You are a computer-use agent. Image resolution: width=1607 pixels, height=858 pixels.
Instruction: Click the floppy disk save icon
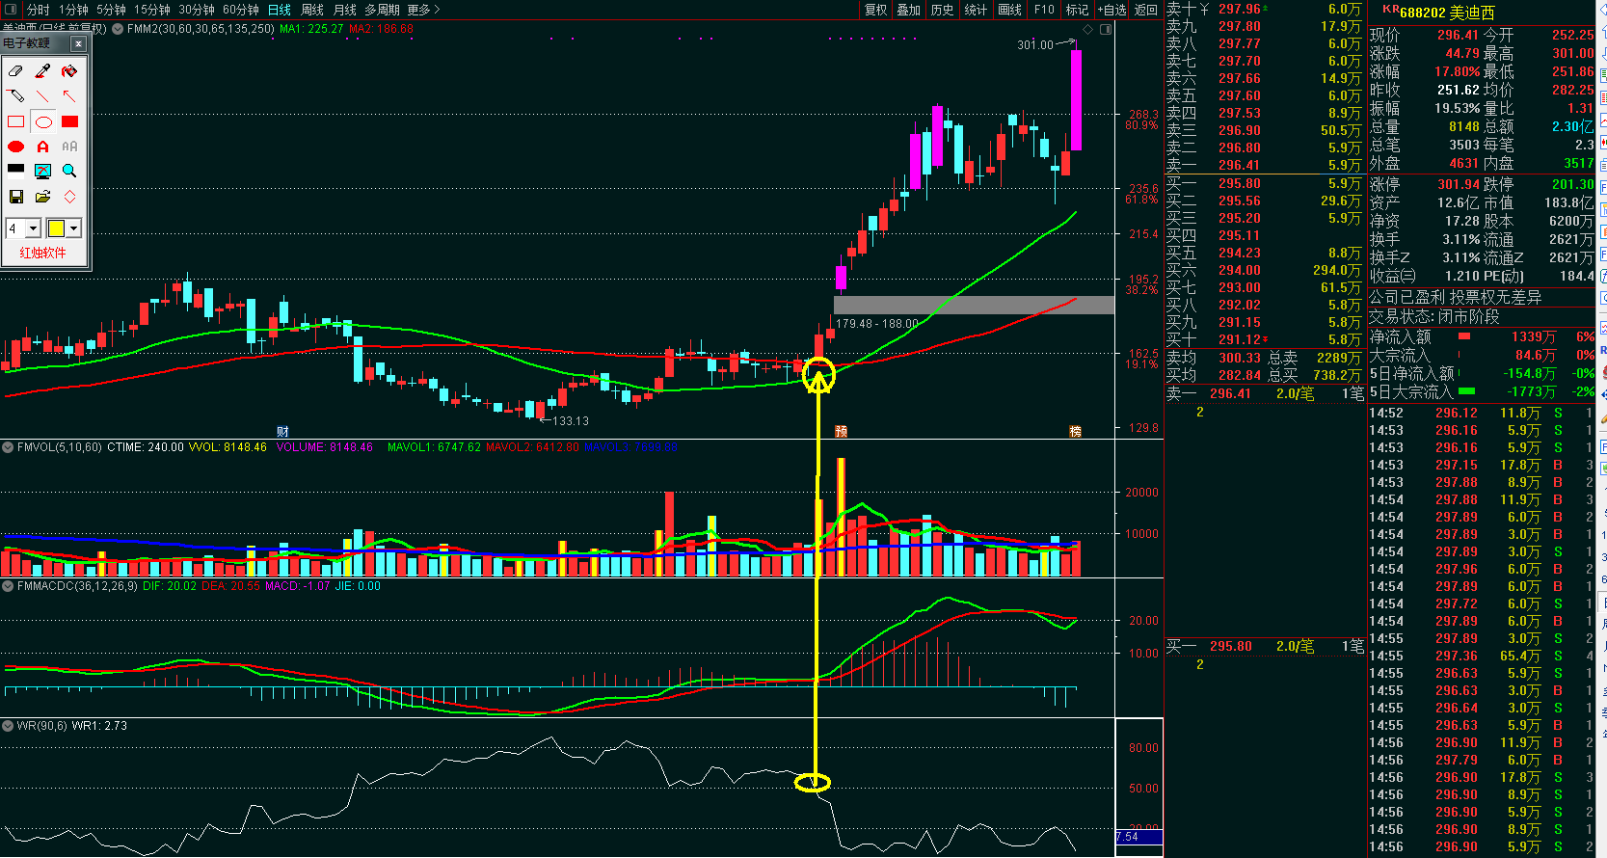point(15,197)
